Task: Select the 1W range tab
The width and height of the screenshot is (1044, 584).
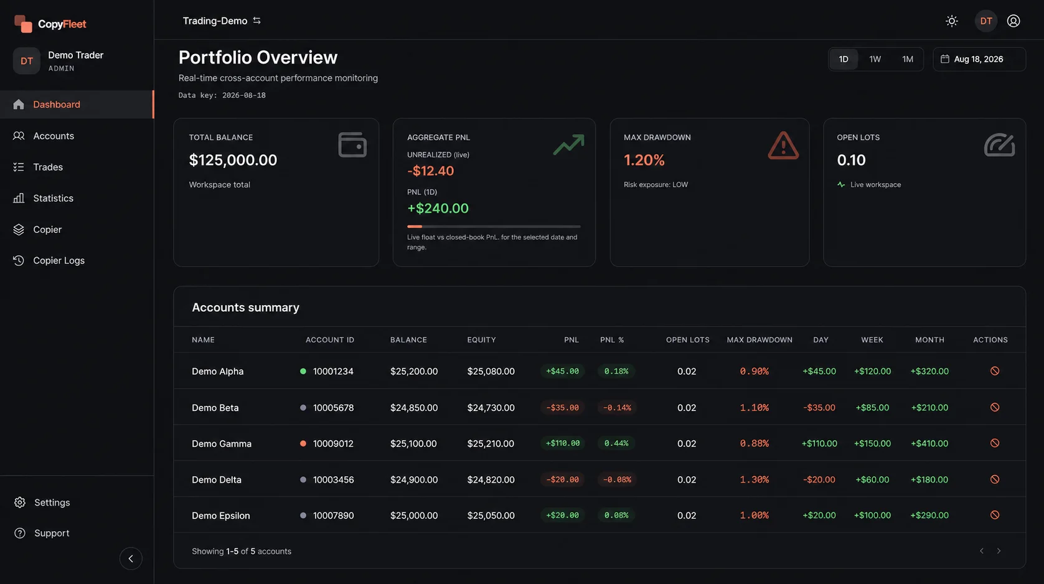Action: 875,59
